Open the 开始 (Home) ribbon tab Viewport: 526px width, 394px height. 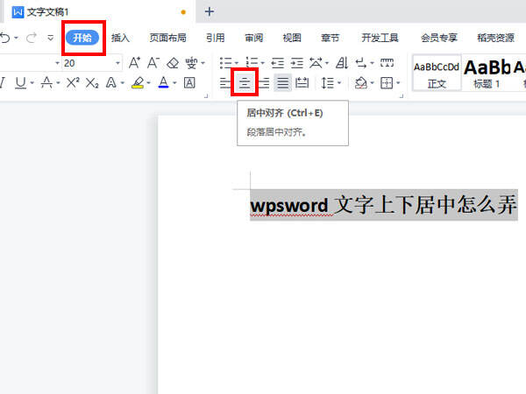pyautogui.click(x=82, y=38)
